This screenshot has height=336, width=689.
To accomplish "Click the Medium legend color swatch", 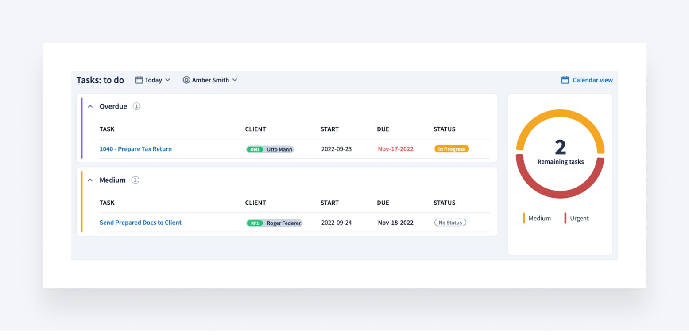I will (524, 218).
